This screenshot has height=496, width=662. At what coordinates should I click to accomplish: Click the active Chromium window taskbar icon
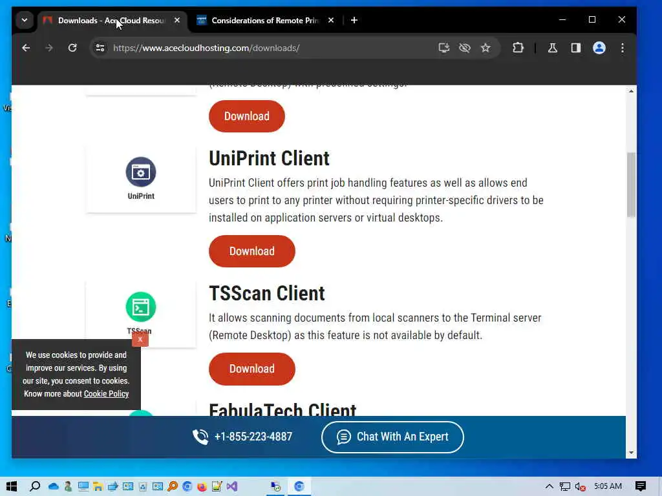(x=299, y=486)
